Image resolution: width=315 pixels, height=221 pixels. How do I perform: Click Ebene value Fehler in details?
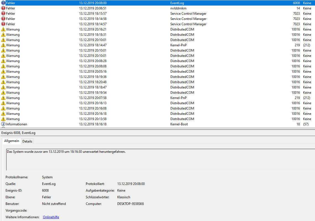46,197
